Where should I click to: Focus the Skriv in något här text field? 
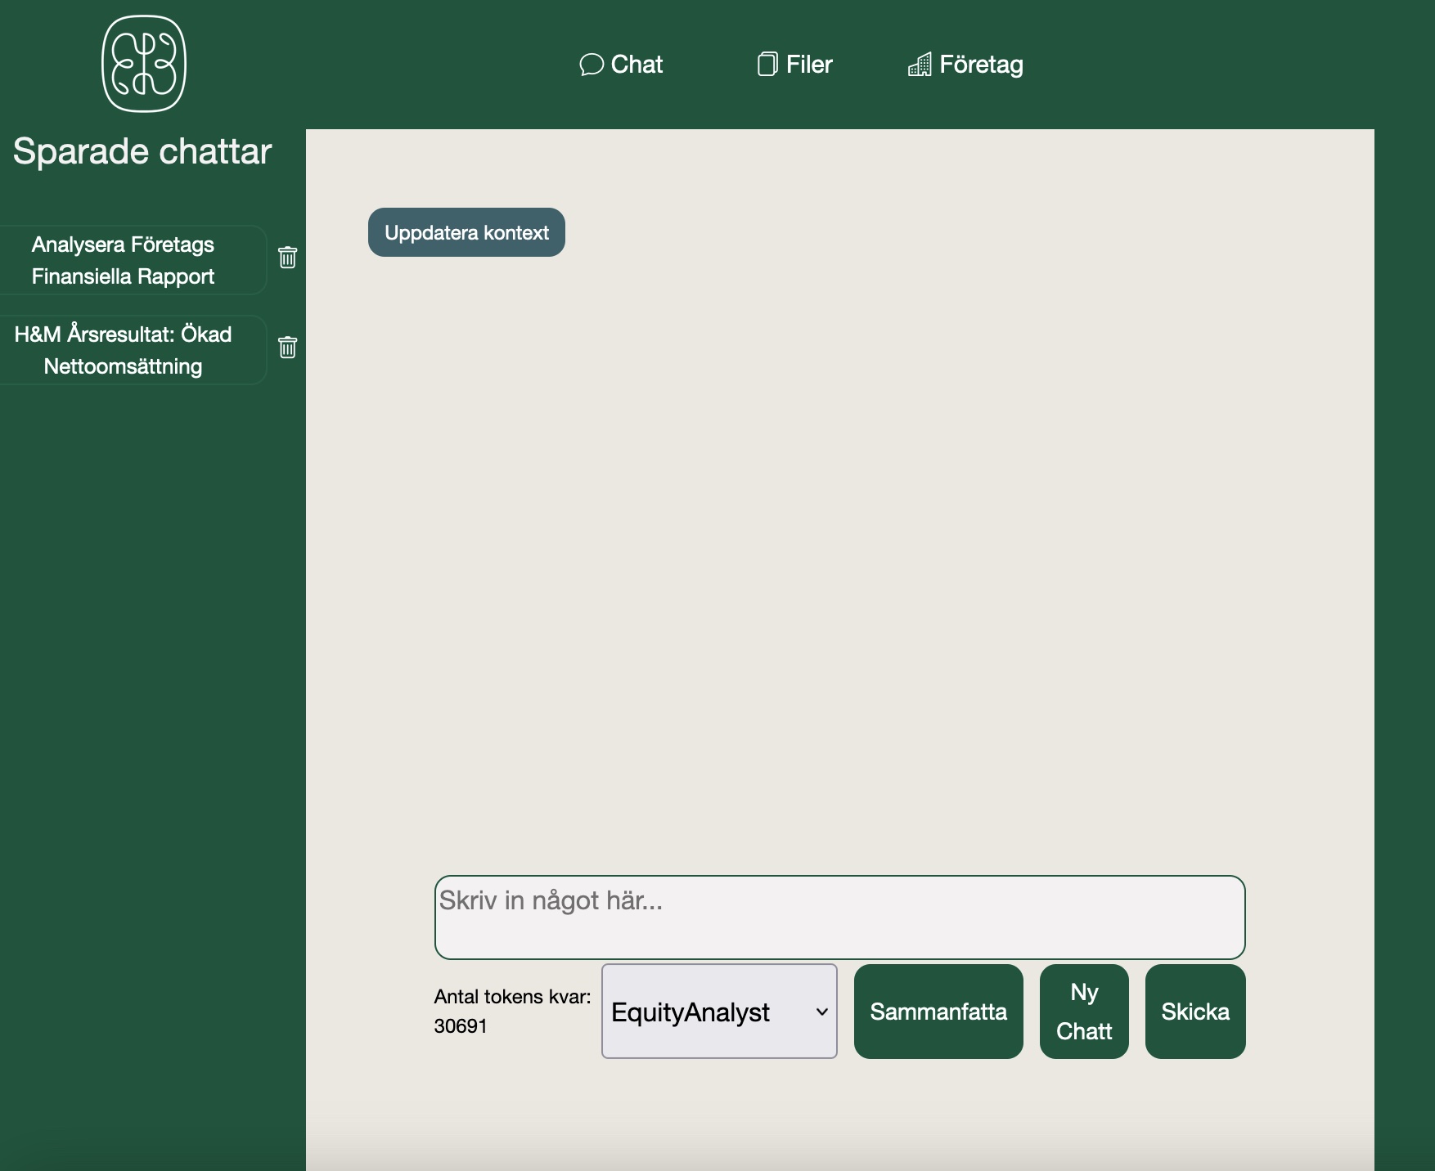[839, 918]
